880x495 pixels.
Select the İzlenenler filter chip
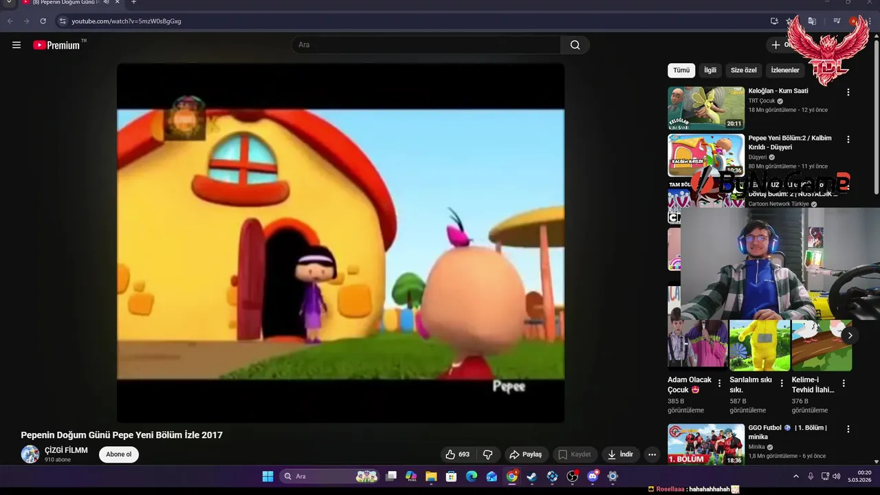[785, 70]
